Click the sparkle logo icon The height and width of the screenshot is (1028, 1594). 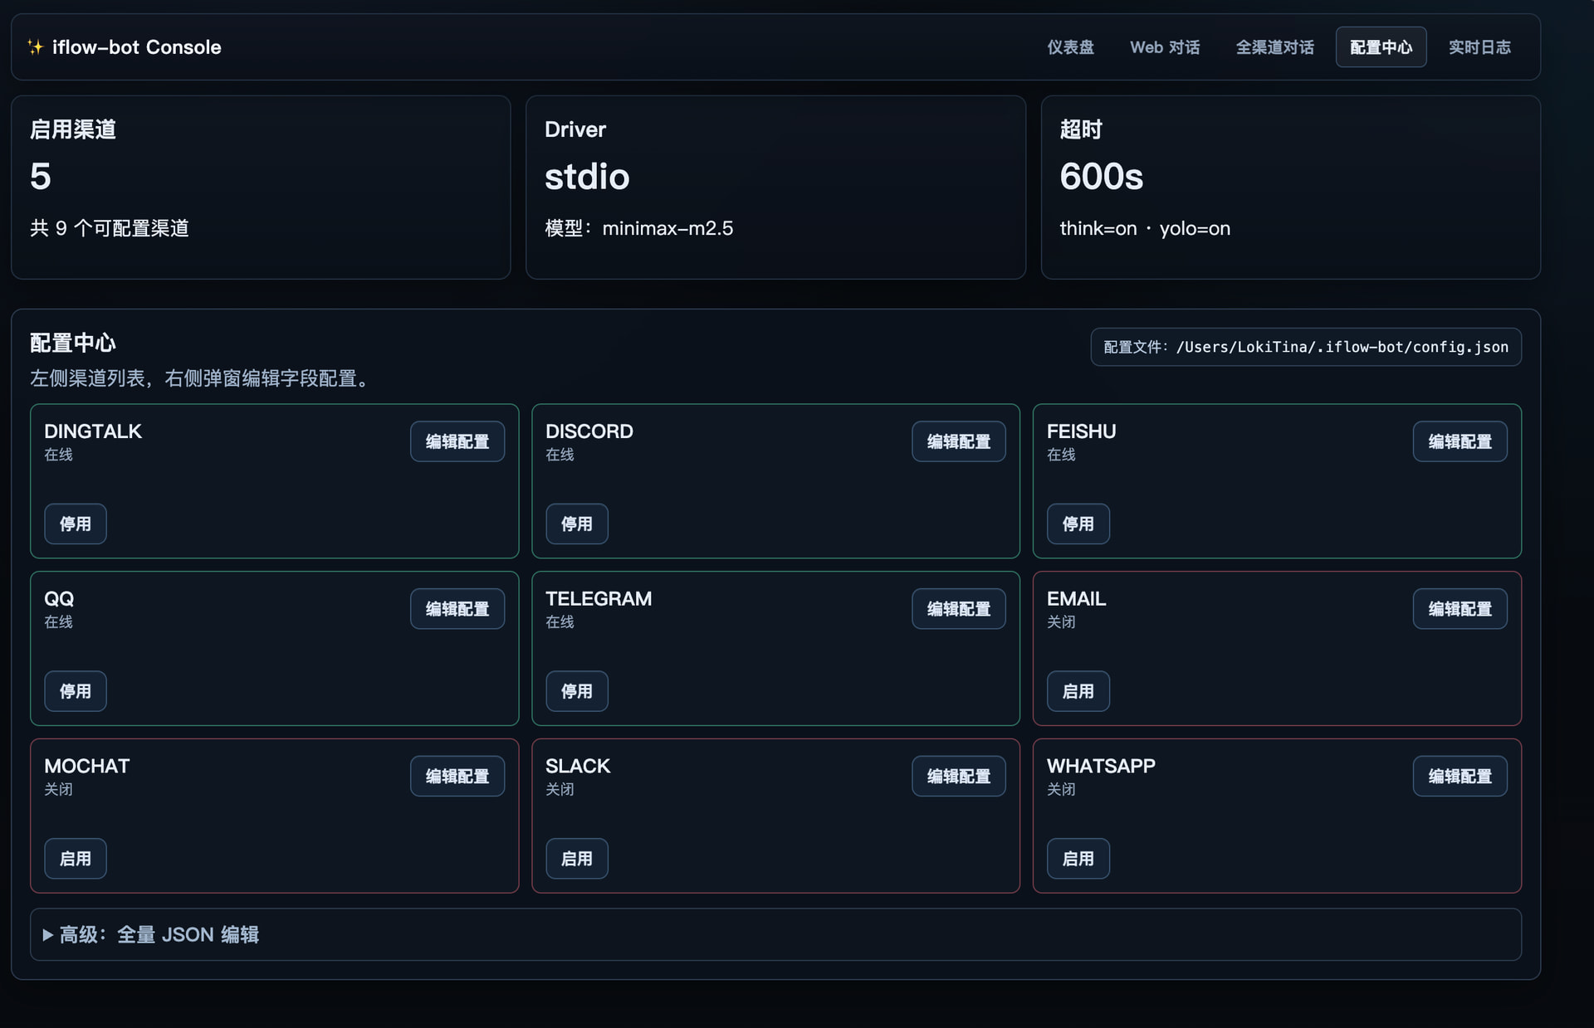point(35,47)
